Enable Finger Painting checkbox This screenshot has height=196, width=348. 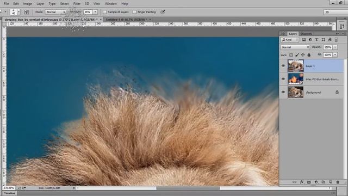coord(134,12)
